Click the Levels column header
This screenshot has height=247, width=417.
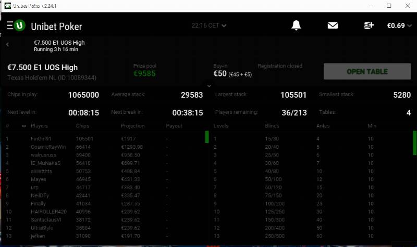220,126
